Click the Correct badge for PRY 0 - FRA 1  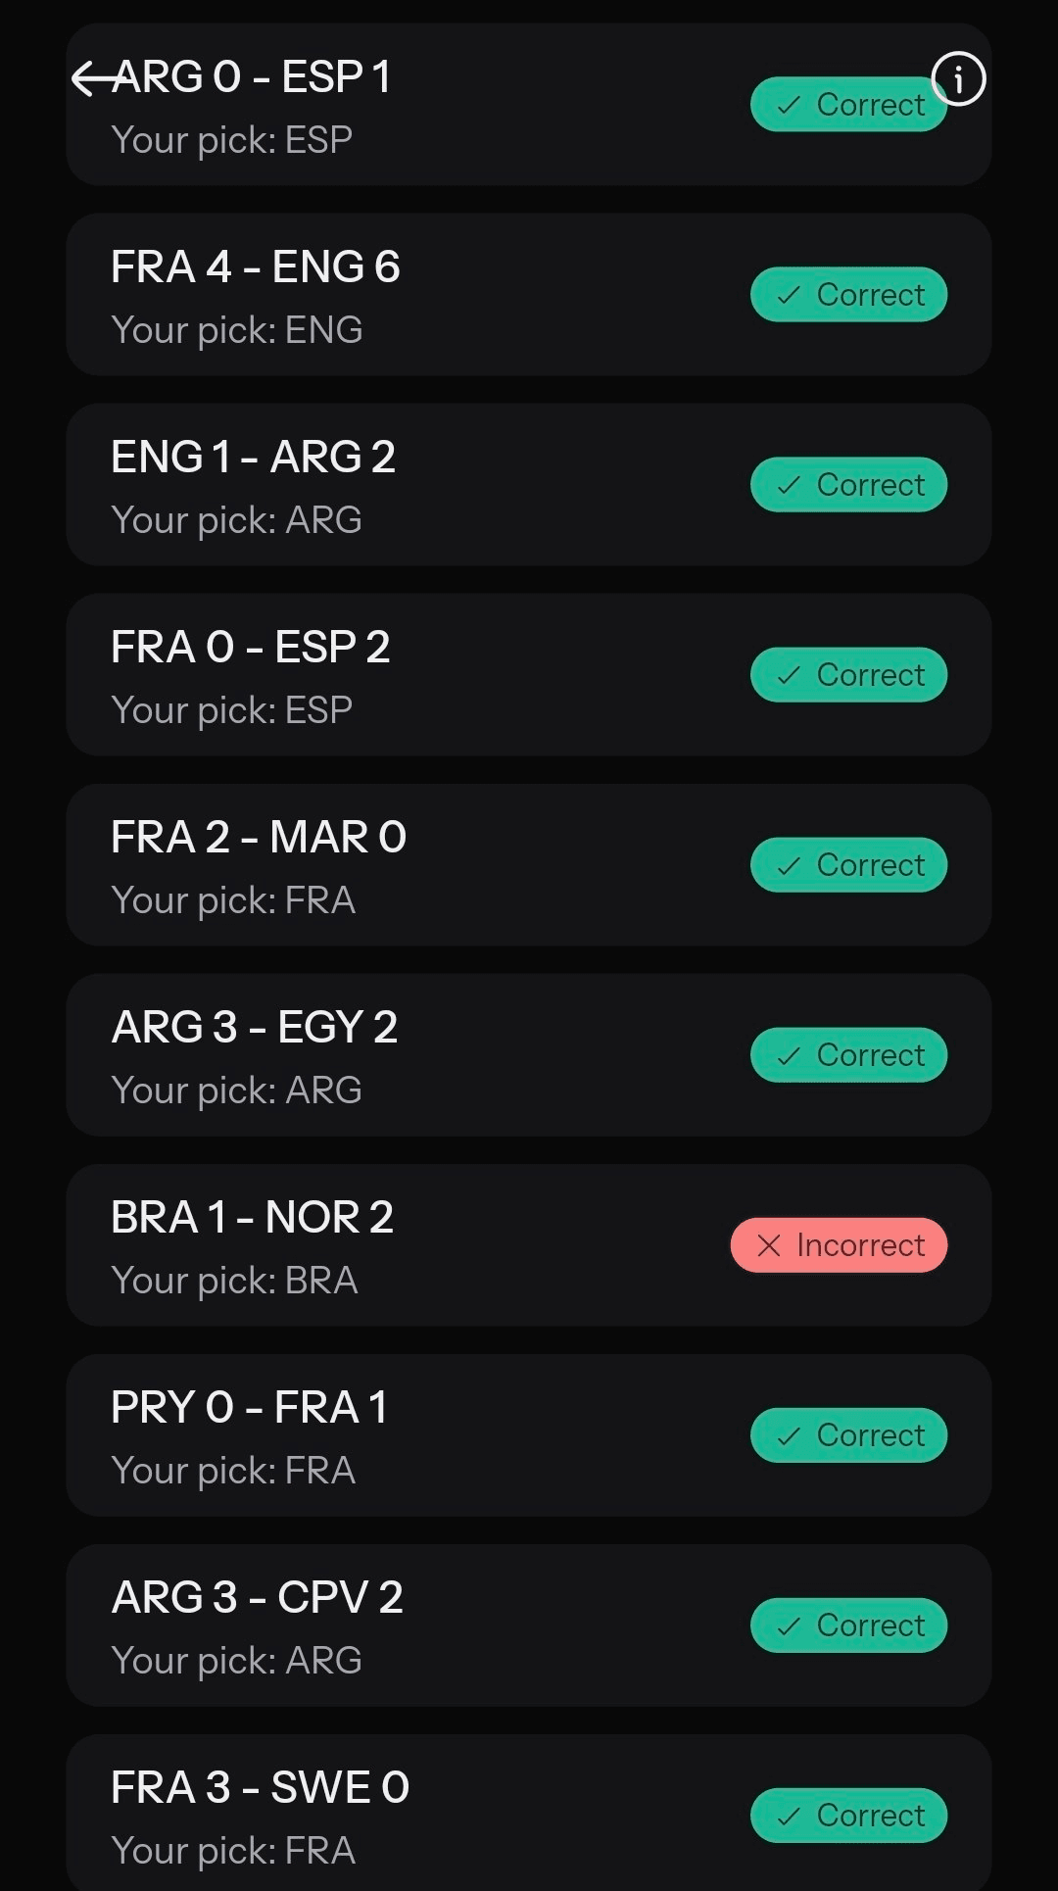tap(848, 1435)
